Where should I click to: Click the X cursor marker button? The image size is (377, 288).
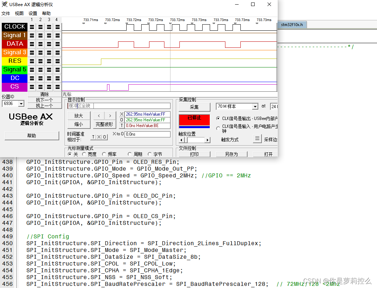point(122,114)
